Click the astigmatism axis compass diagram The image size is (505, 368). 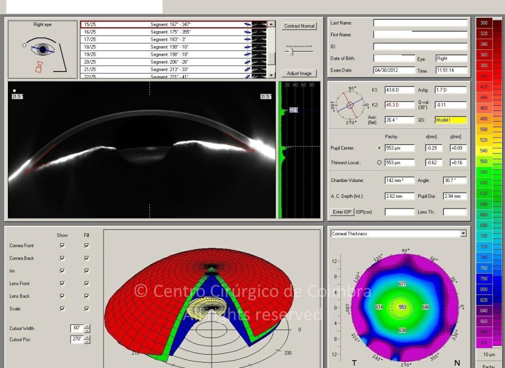[351, 105]
